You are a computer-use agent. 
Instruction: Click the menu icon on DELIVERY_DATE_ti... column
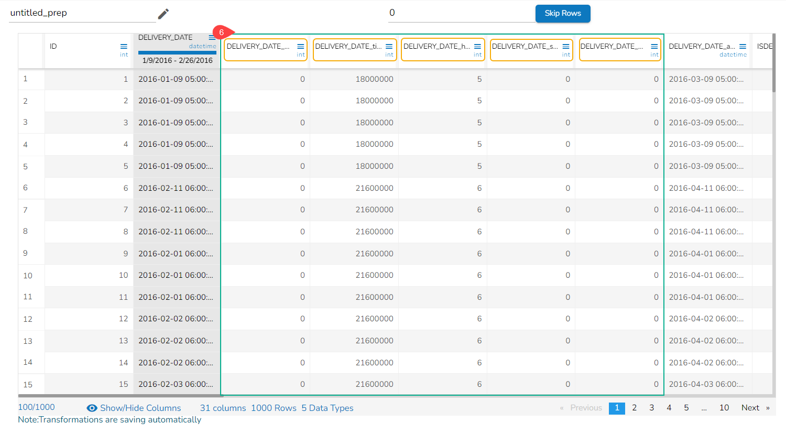coord(389,47)
